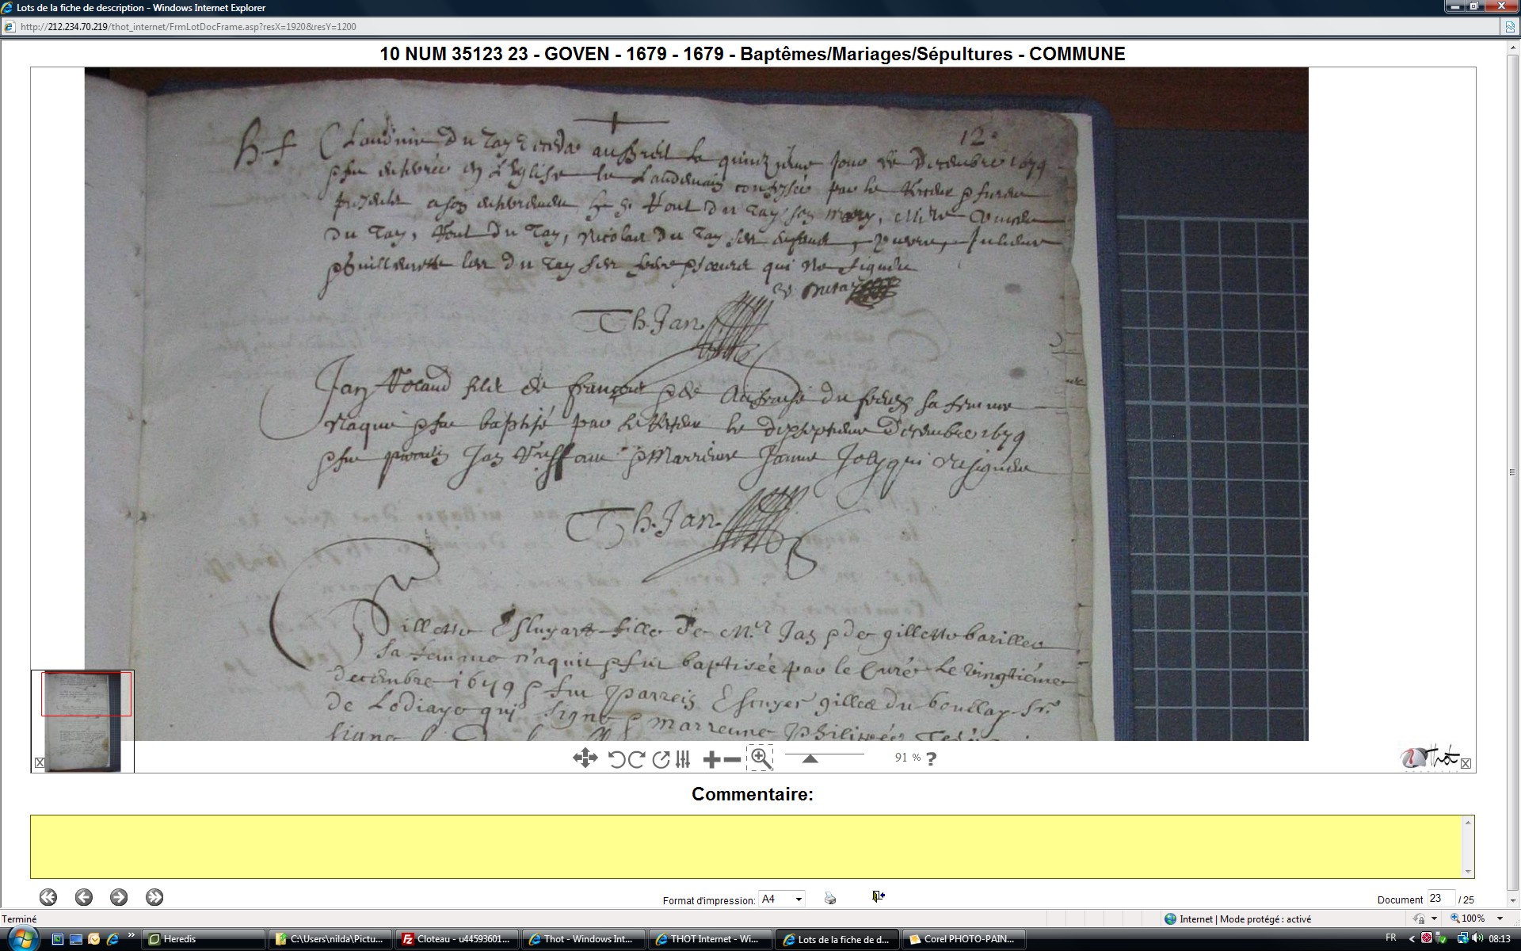
Task: Go to the first document
Action: [x=48, y=897]
